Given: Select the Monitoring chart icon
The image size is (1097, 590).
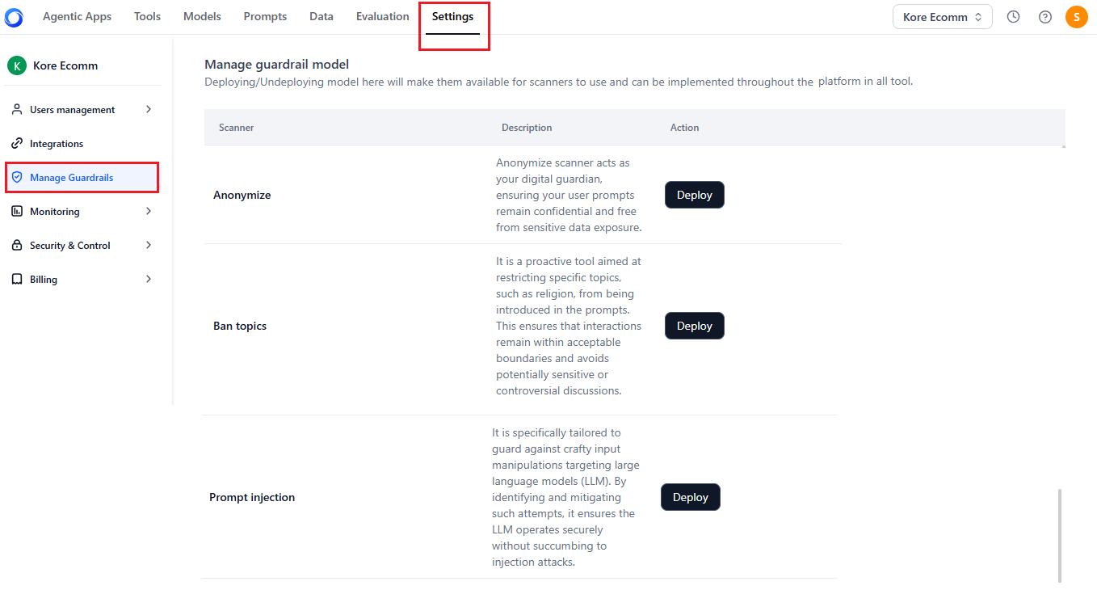Looking at the screenshot, I should [18, 211].
